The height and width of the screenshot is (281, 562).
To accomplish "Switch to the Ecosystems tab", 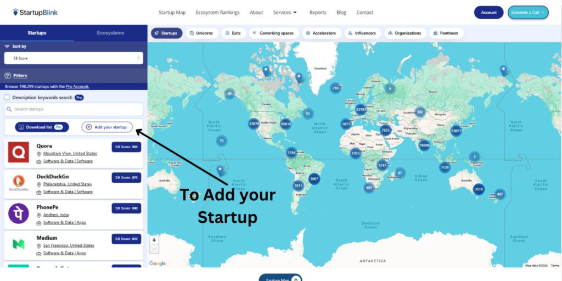I will tap(110, 33).
